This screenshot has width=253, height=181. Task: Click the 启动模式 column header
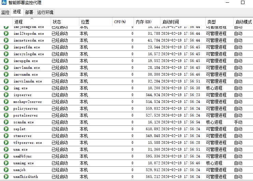(x=243, y=22)
